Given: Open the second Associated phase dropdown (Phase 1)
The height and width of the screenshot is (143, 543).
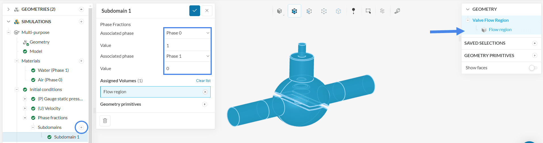Looking at the screenshot, I should pos(187,56).
